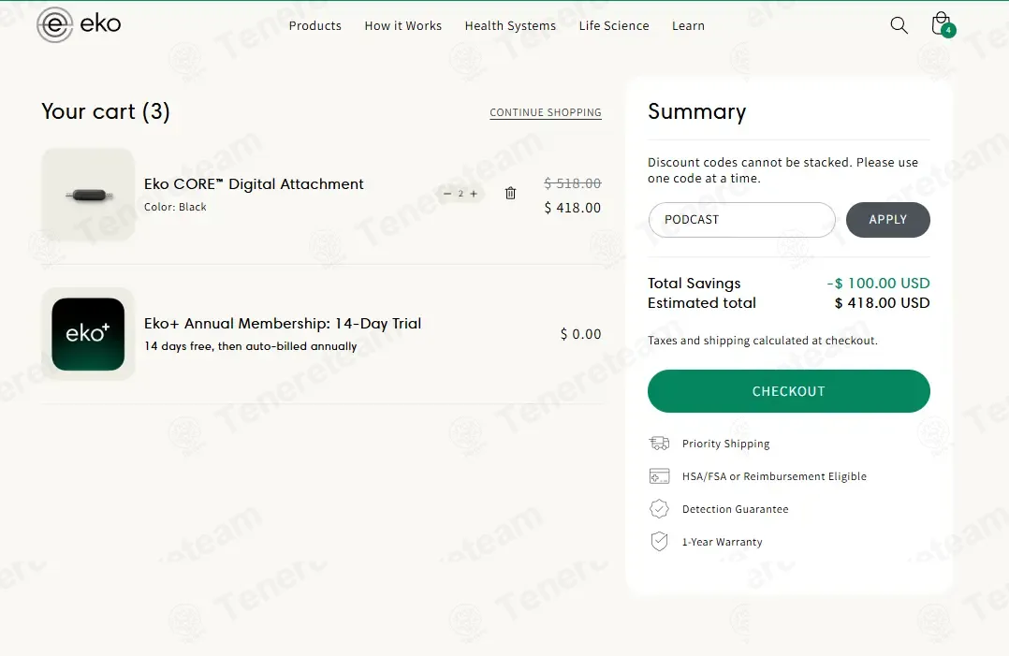The height and width of the screenshot is (656, 1009).
Task: Click the Detection Guarantee label
Action: pyautogui.click(x=735, y=509)
